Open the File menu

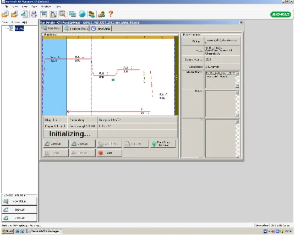[7, 7]
